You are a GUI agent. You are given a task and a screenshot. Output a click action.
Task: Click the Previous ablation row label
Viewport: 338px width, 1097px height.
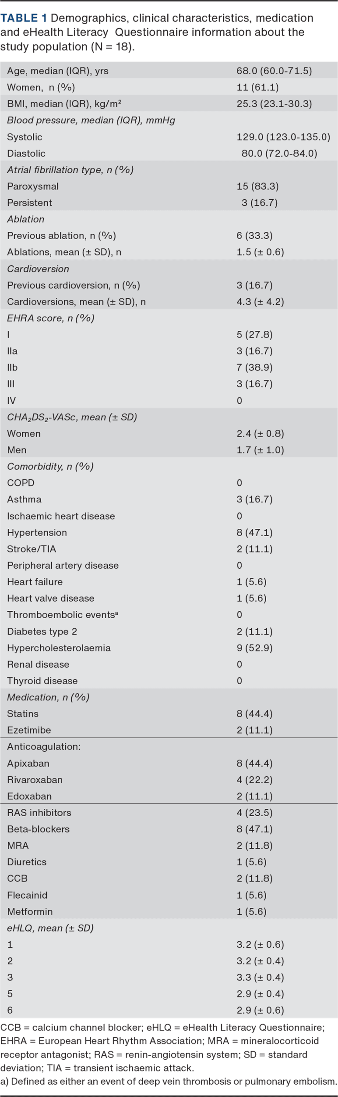click(x=61, y=236)
